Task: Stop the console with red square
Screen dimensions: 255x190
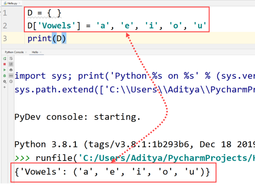Action: 4,64
